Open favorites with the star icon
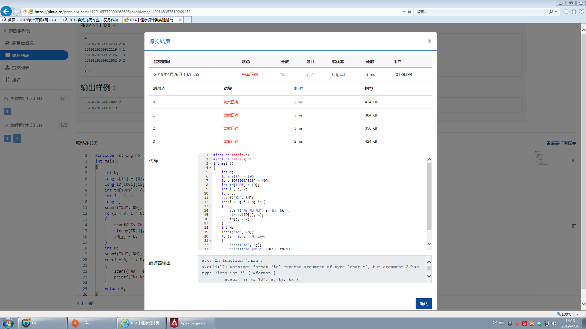 (x=574, y=12)
